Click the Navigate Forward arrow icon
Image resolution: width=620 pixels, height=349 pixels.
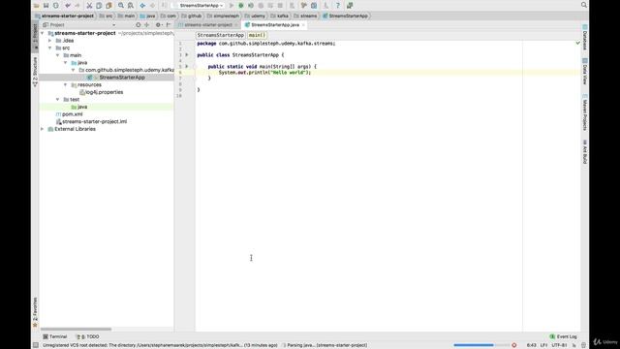pos(152,6)
